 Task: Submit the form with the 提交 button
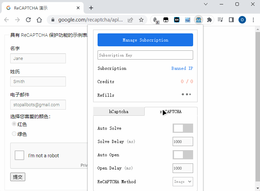[18, 177]
